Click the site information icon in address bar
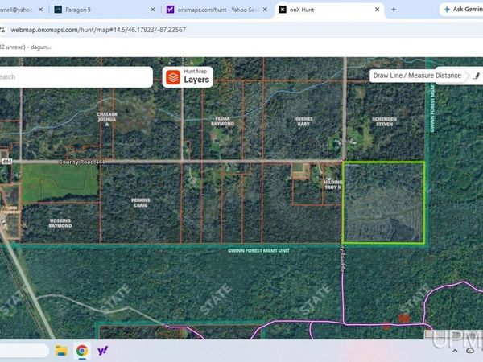The height and width of the screenshot is (362, 483). pos(2,30)
